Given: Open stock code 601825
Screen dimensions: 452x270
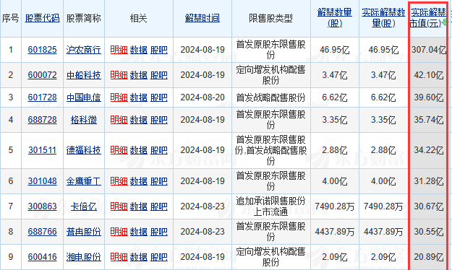Looking at the screenshot, I should point(43,50).
